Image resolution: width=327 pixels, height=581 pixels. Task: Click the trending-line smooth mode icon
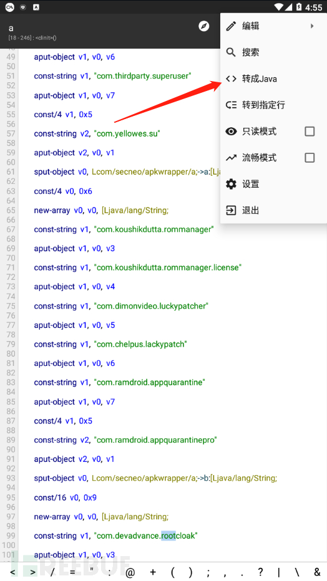(231, 158)
